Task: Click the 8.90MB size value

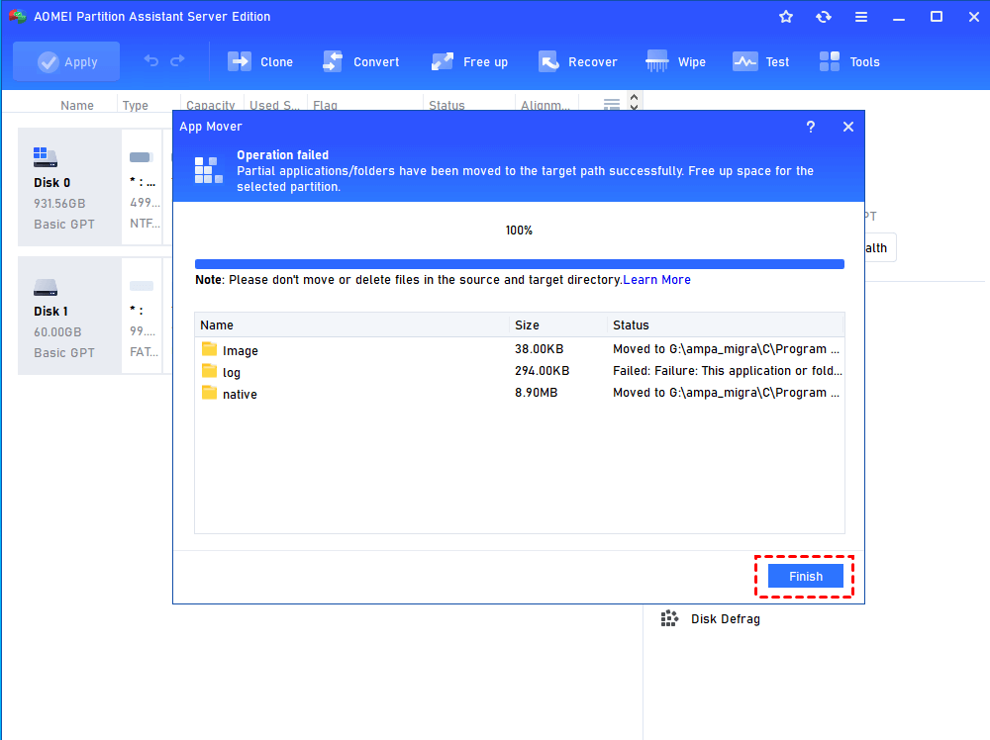Action: click(x=536, y=393)
